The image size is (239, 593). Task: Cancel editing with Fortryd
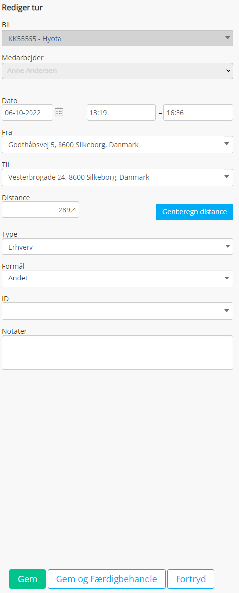(x=191, y=579)
